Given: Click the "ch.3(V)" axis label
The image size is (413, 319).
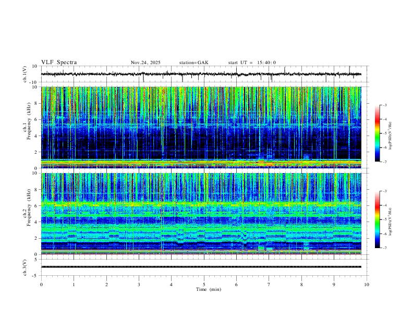Looking at the screenshot, I should click(x=25, y=268).
